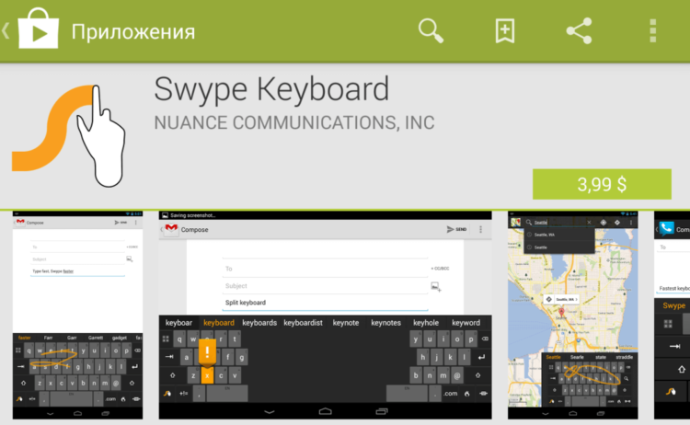Click the Subject field in landscape screenshot
The width and height of the screenshot is (690, 425).
tap(325, 286)
